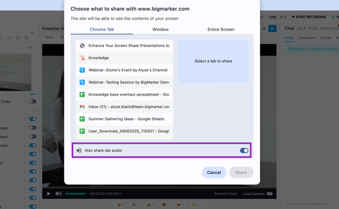Click START RECORDING in the header
Screen dimensions: 339x209
pos(308,17)
